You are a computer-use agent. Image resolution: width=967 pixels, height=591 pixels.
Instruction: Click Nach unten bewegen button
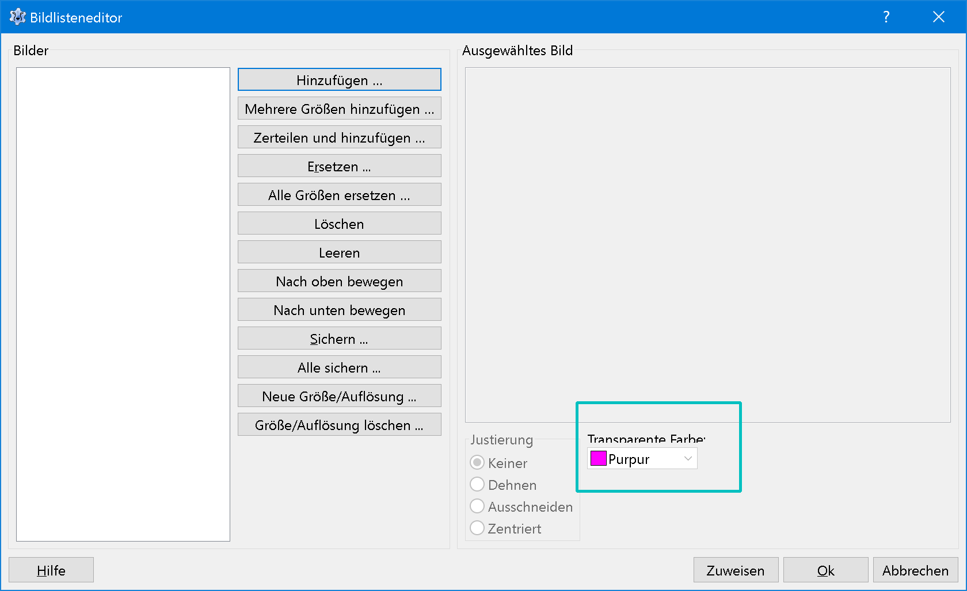[339, 310]
